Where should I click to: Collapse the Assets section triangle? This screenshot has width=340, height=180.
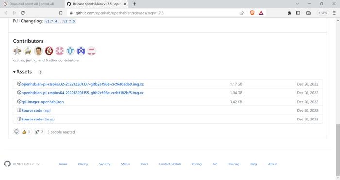pyautogui.click(x=14, y=72)
